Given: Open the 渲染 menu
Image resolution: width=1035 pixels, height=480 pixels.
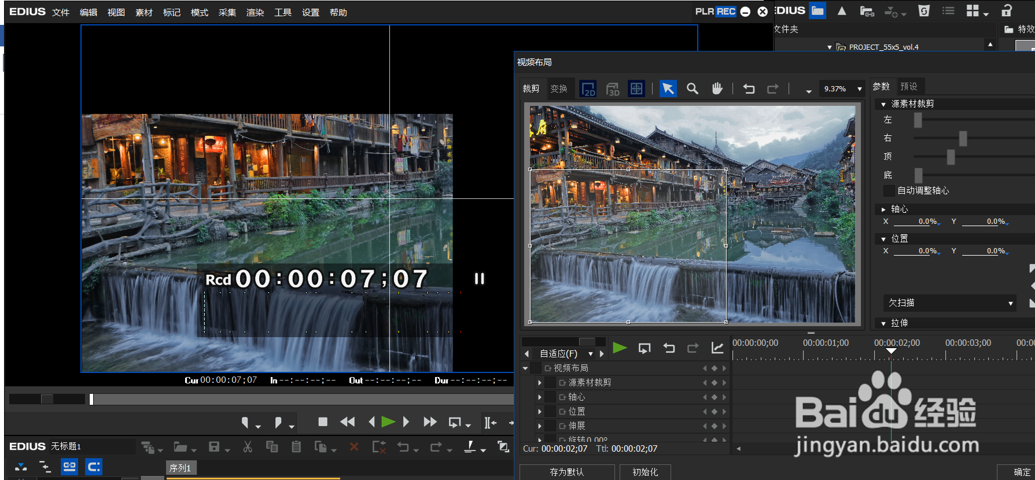Looking at the screenshot, I should [x=255, y=13].
